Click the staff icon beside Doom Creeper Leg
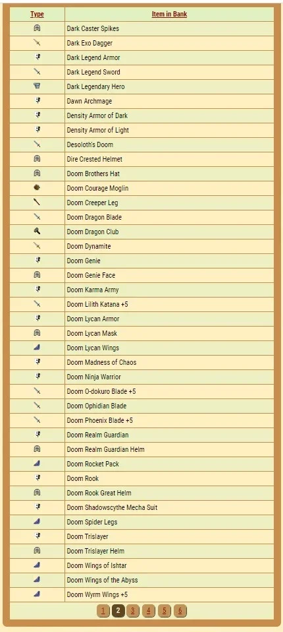This screenshot has height=632, width=283. click(37, 203)
